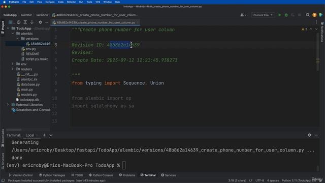Click the Select Opened File target icon
325x183 pixels.
point(18,22)
